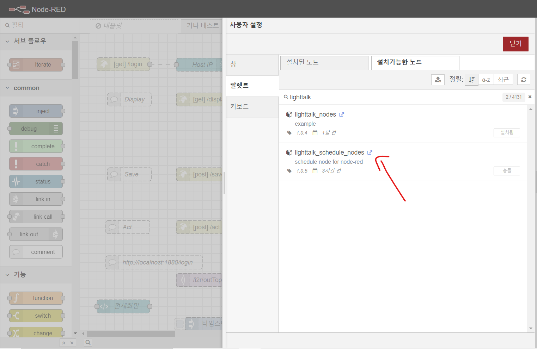The width and height of the screenshot is (537, 349).
Task: Sort node list by 최근
Action: click(503, 80)
